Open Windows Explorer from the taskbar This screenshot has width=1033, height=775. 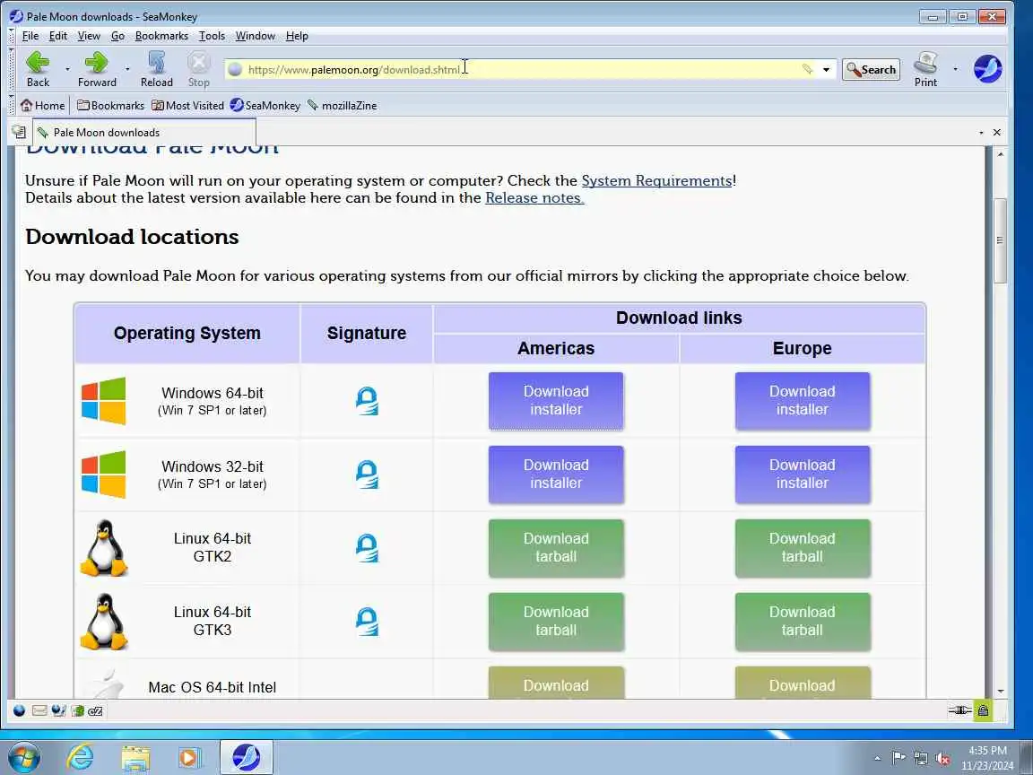pyautogui.click(x=135, y=757)
